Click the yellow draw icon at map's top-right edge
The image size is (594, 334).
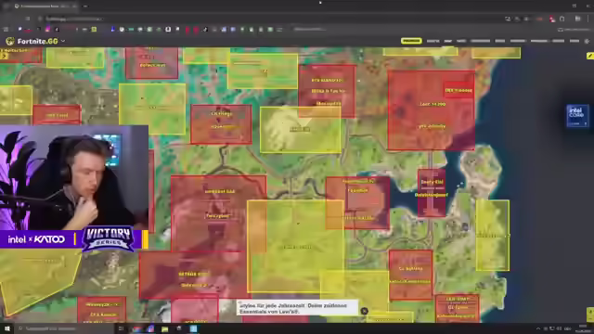coord(590,56)
